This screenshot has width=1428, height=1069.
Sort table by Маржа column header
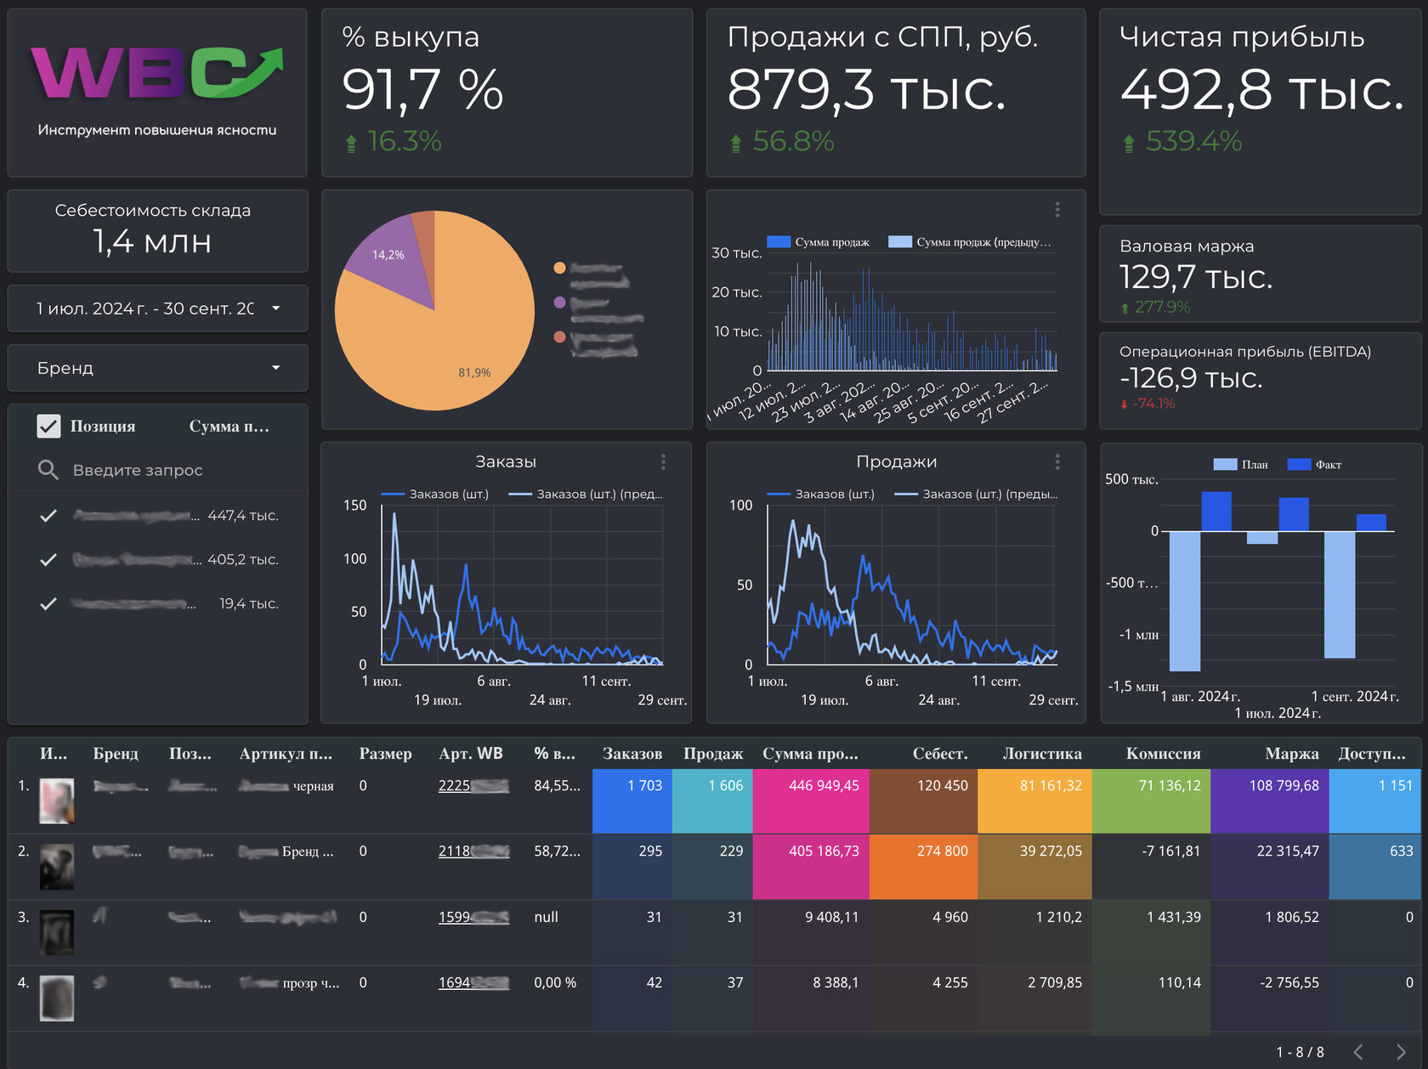pos(1291,754)
